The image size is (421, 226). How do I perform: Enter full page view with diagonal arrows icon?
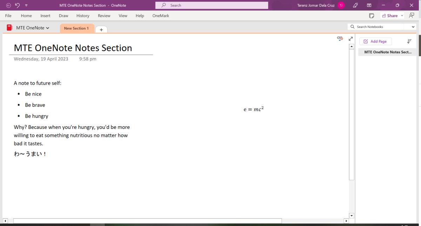click(x=350, y=39)
